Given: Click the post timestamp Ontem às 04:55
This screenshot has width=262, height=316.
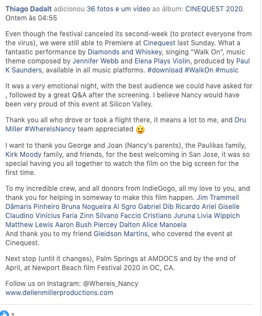Looking at the screenshot, I should [31, 18].
